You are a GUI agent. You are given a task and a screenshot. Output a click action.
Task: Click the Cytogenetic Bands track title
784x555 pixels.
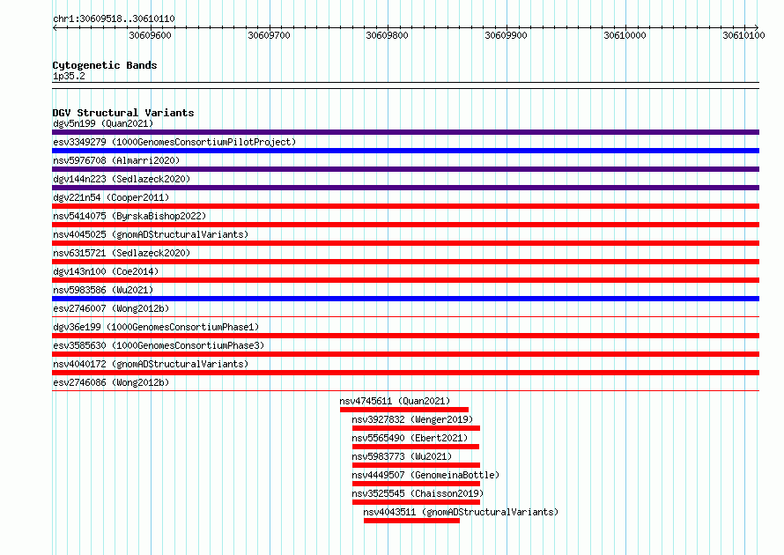[105, 65]
